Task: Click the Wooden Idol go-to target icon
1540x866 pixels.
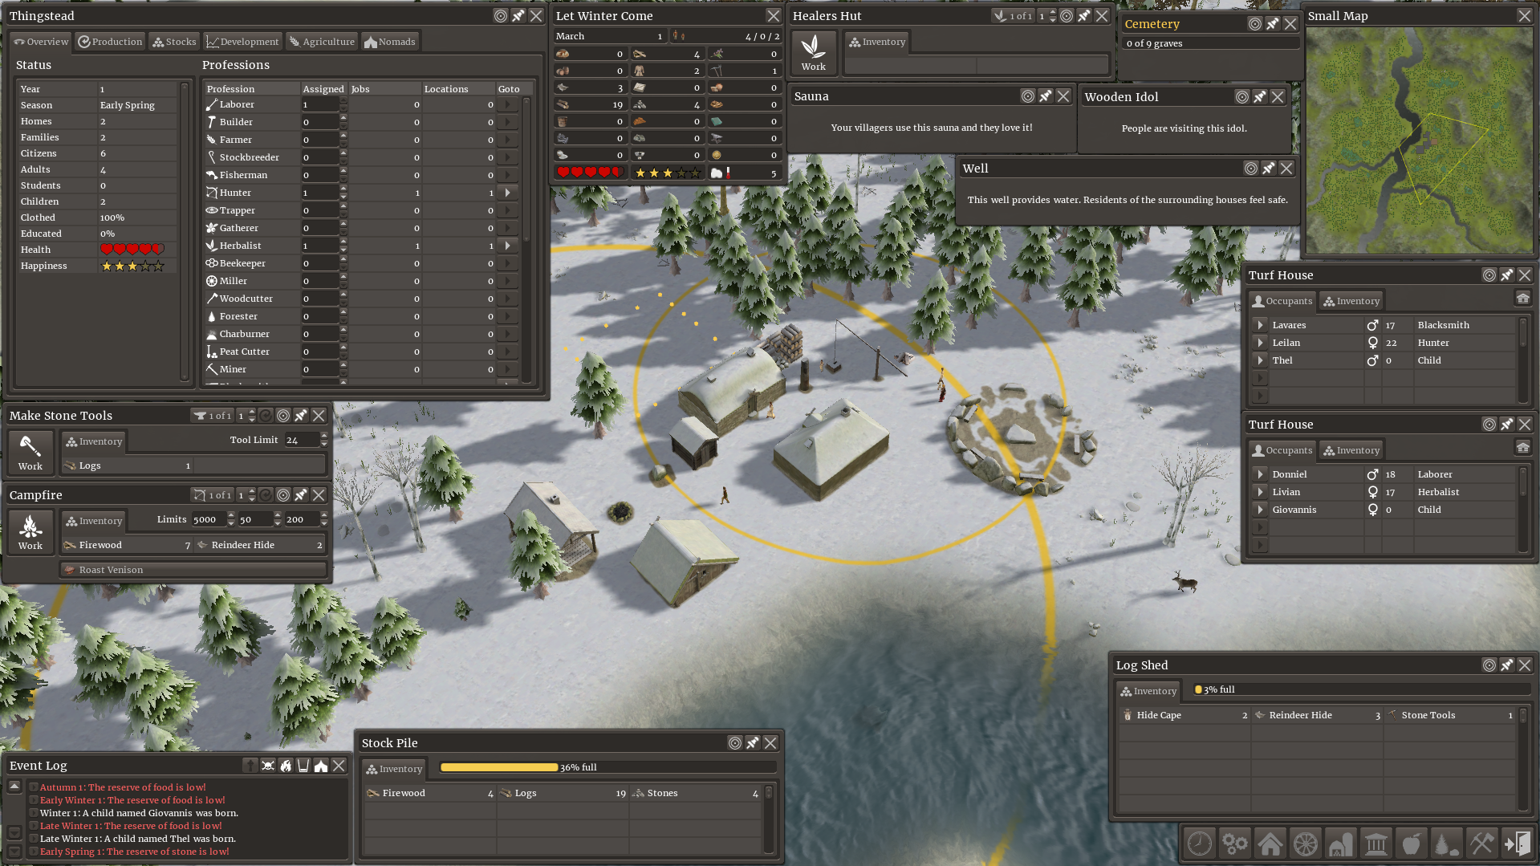Action: pyautogui.click(x=1242, y=97)
